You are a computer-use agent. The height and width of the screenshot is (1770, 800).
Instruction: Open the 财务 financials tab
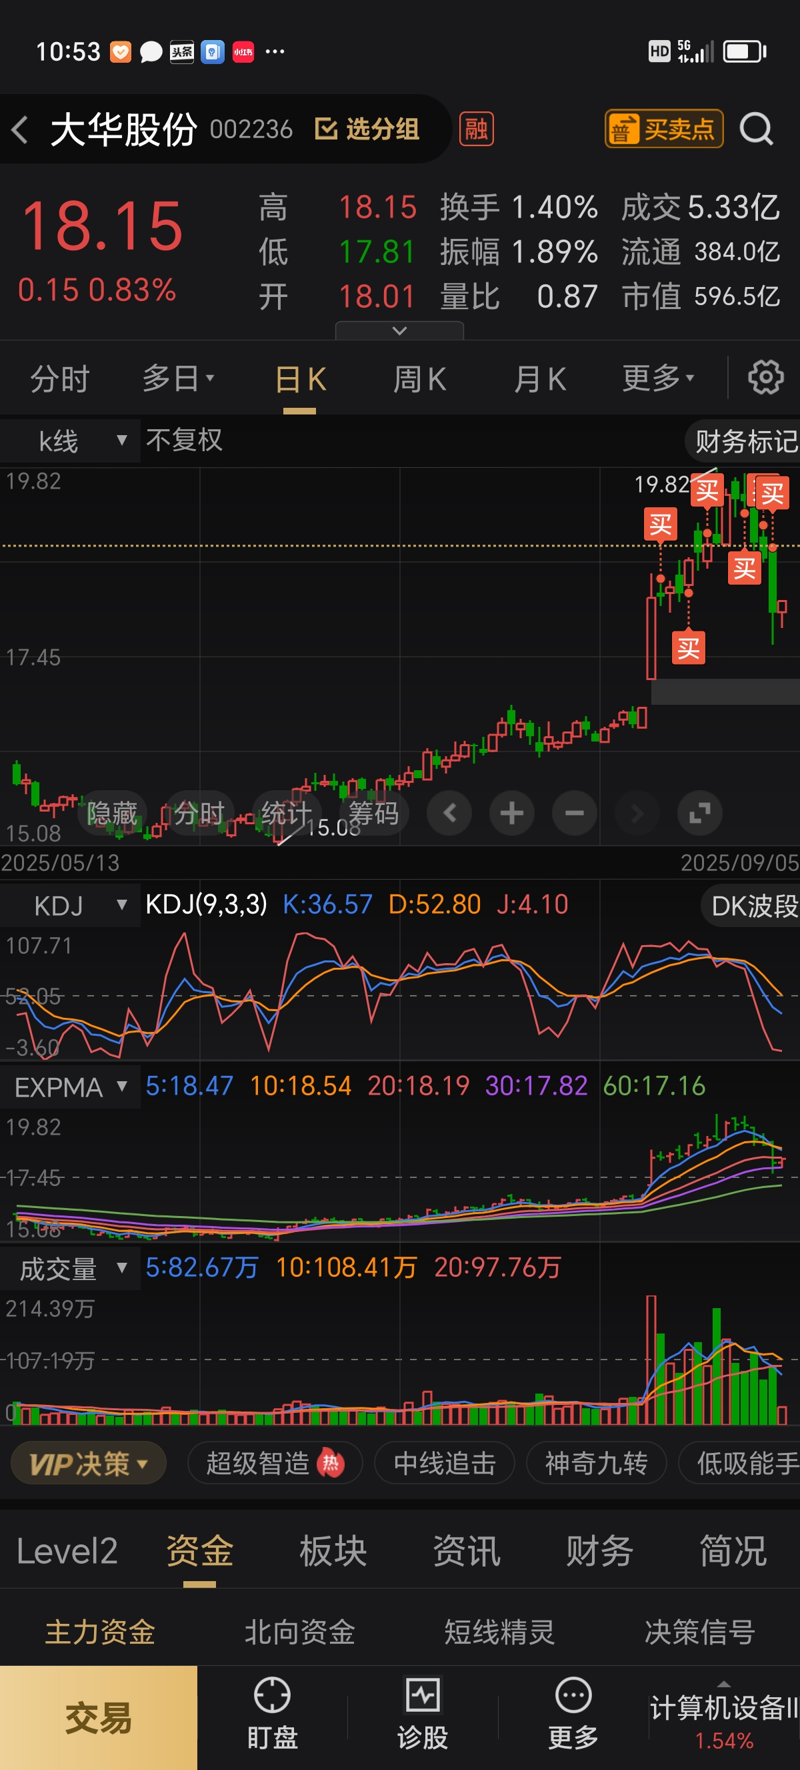coord(599,1552)
